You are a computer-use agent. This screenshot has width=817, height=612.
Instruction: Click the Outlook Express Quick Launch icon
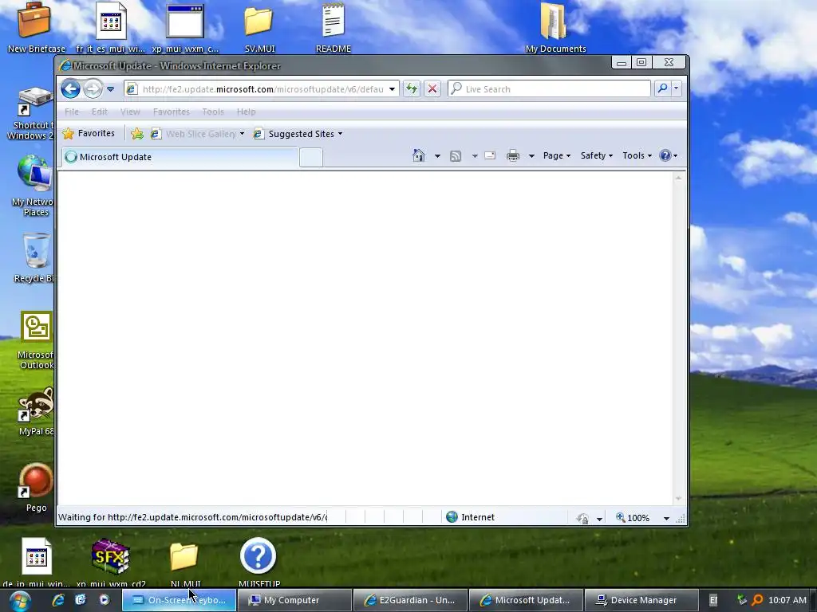pyautogui.click(x=81, y=600)
